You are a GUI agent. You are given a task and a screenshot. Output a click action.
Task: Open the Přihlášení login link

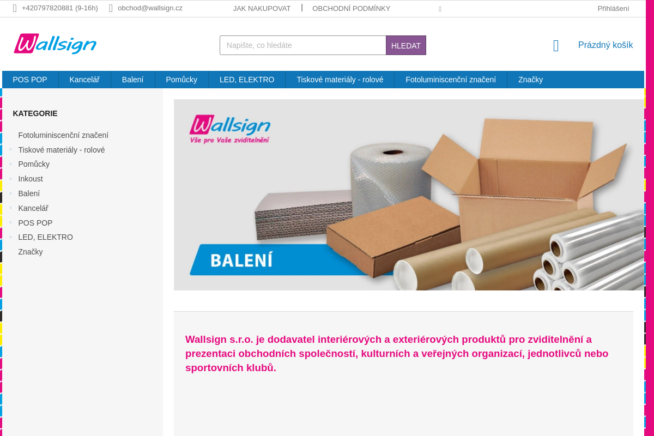[x=613, y=8]
